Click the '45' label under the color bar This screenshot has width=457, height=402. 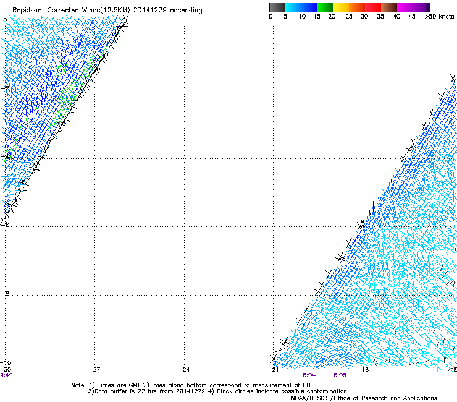412,17
